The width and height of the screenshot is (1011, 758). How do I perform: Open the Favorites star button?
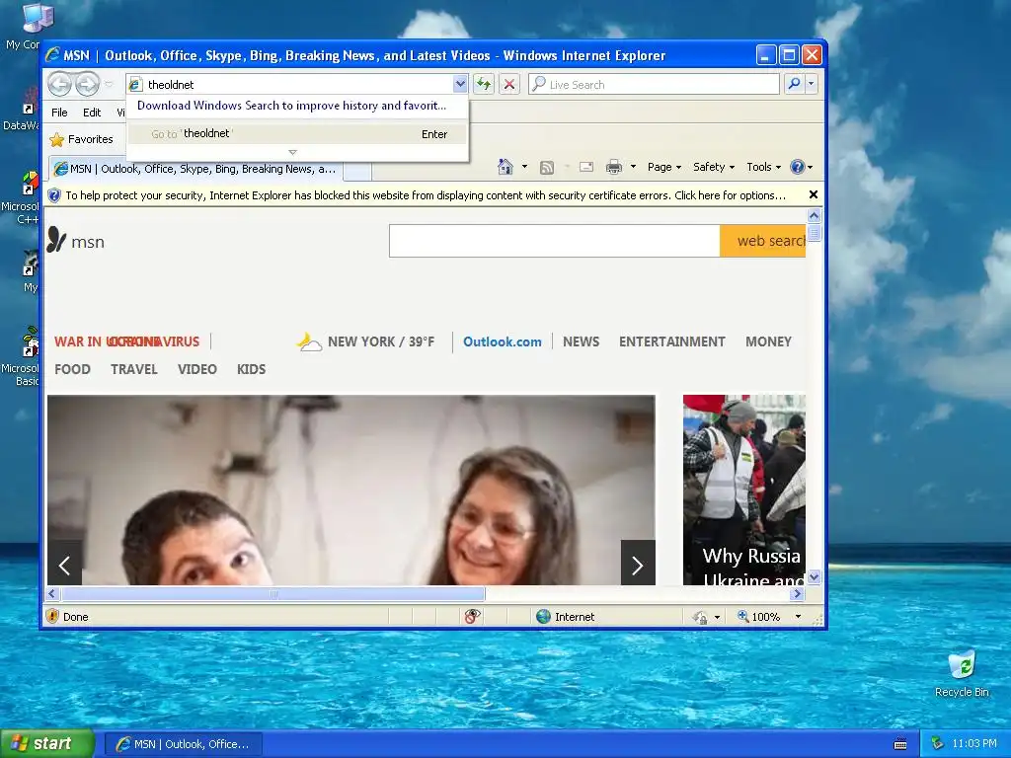point(81,139)
